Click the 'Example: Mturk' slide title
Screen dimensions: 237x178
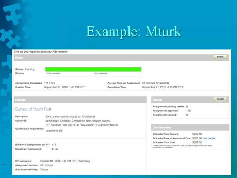pyautogui.click(x=134, y=32)
